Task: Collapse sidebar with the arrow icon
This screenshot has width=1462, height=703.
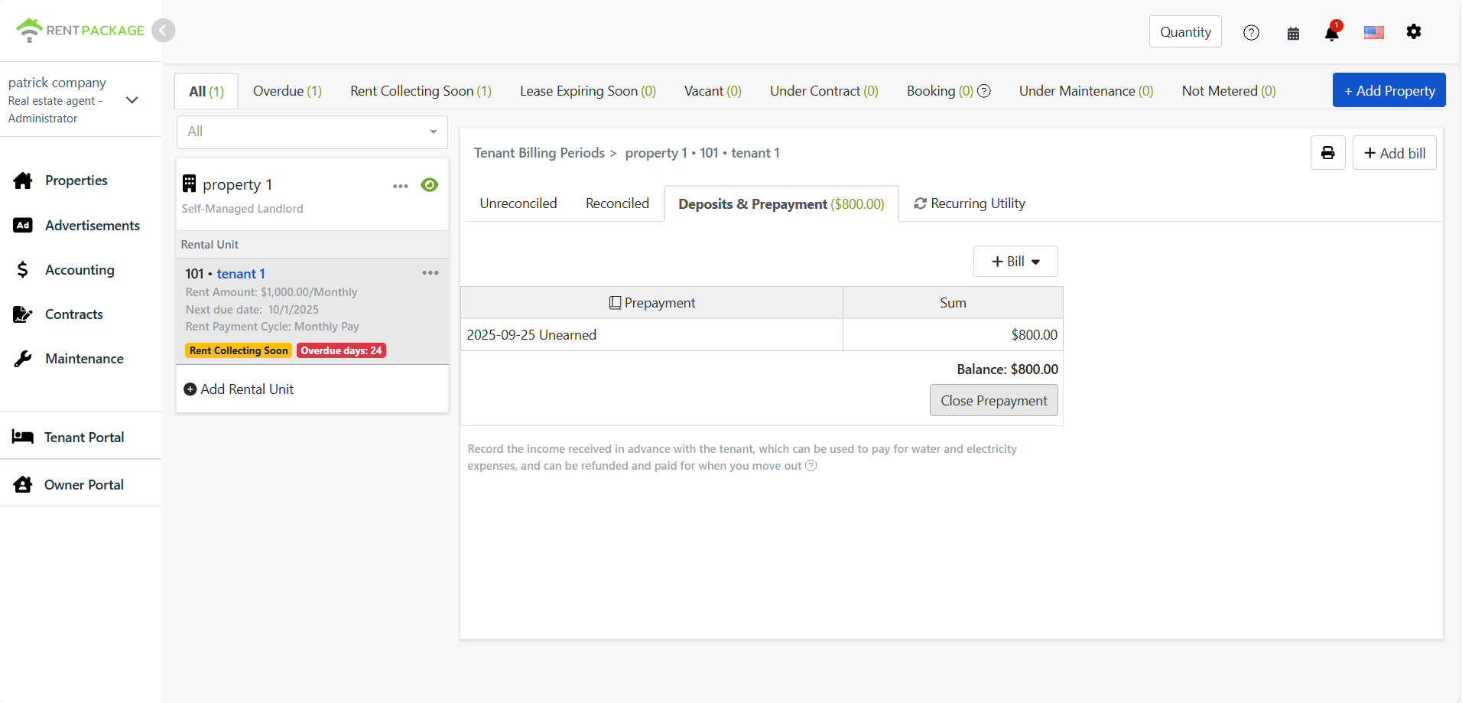Action: pyautogui.click(x=163, y=31)
